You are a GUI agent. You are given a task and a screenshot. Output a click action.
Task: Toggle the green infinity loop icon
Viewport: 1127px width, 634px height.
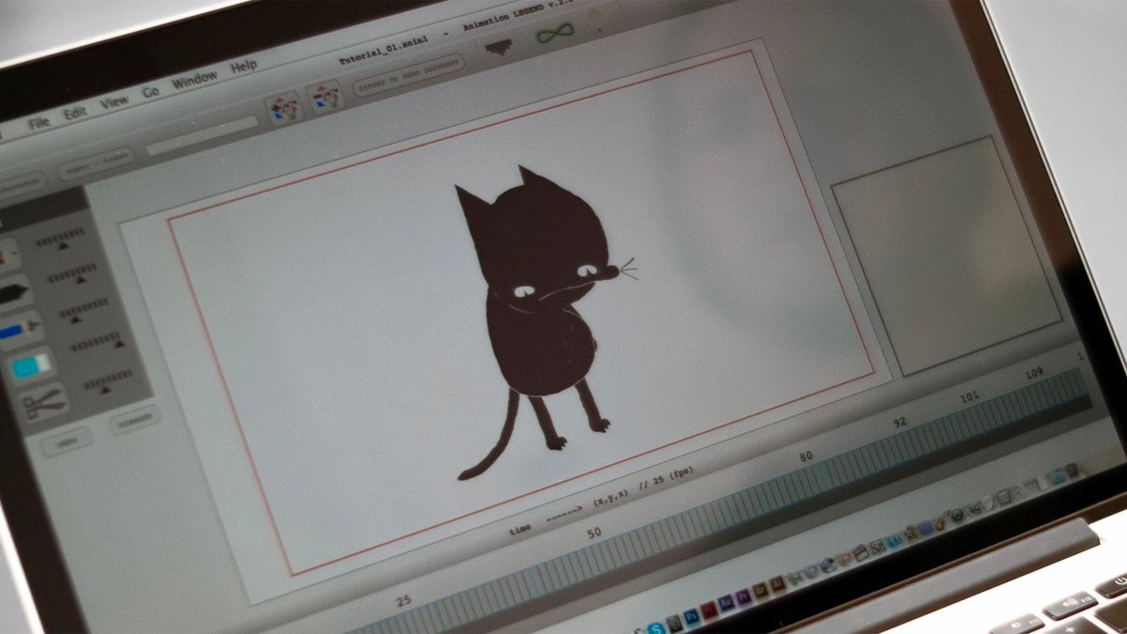pos(554,33)
